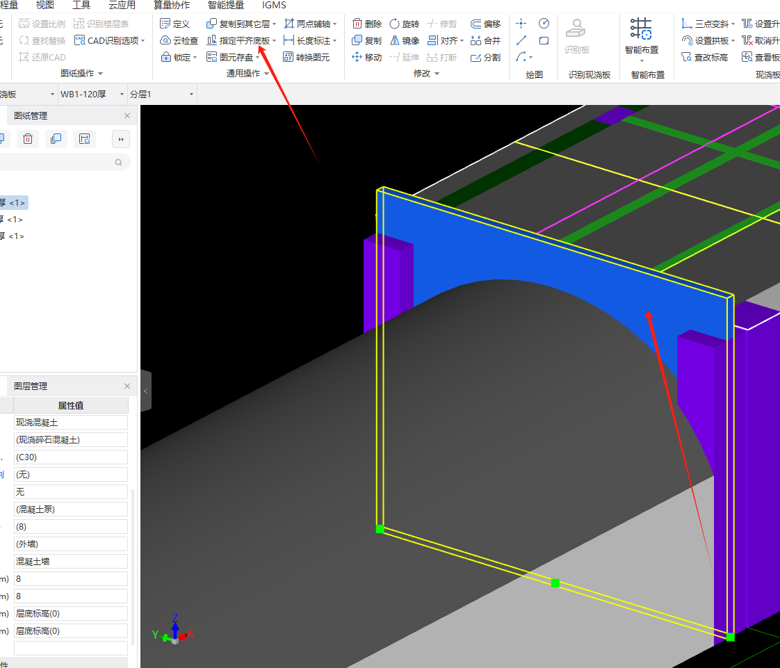Viewport: 780px width, 668px height.
Task: Click the (现浇碎石混凝土) property value
Action: 71,440
